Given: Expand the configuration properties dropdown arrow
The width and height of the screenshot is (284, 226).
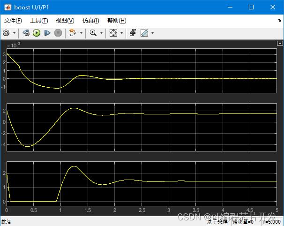Looking at the screenshot, I should 15,33.
